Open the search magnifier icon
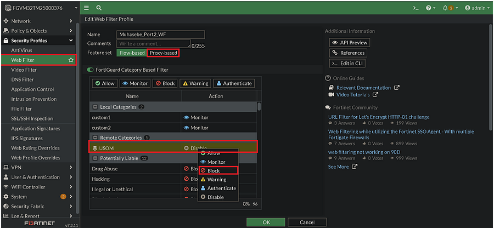Viewport: 494px width, 229px height. (x=99, y=8)
